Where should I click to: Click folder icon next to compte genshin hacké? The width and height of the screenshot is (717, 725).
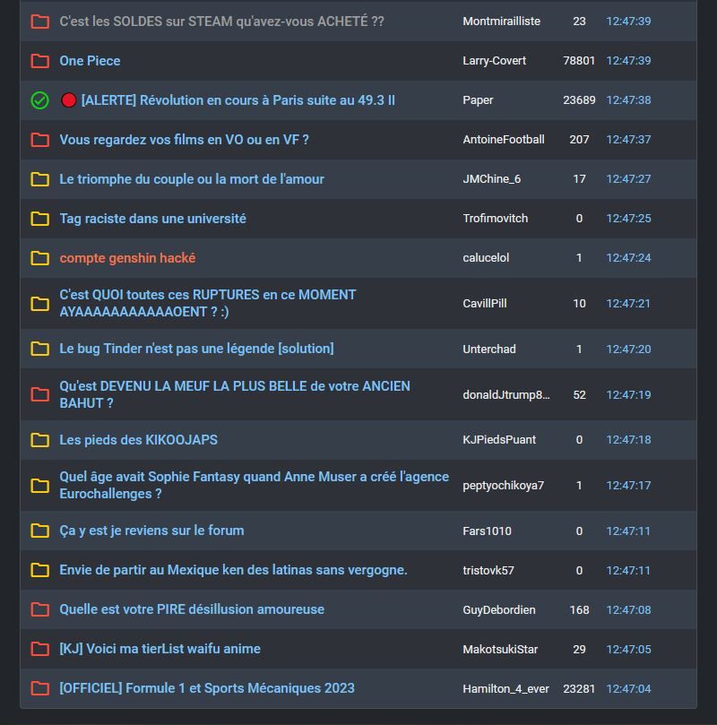click(x=39, y=258)
